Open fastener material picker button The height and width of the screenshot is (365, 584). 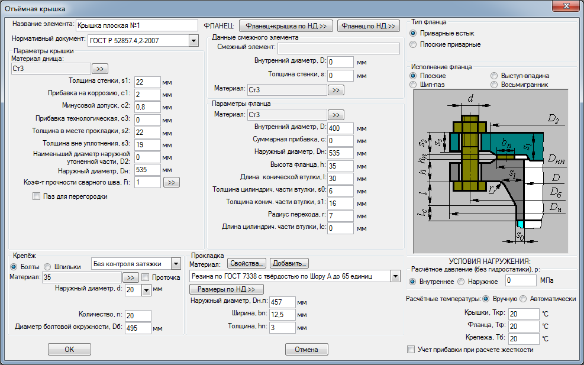[131, 277]
